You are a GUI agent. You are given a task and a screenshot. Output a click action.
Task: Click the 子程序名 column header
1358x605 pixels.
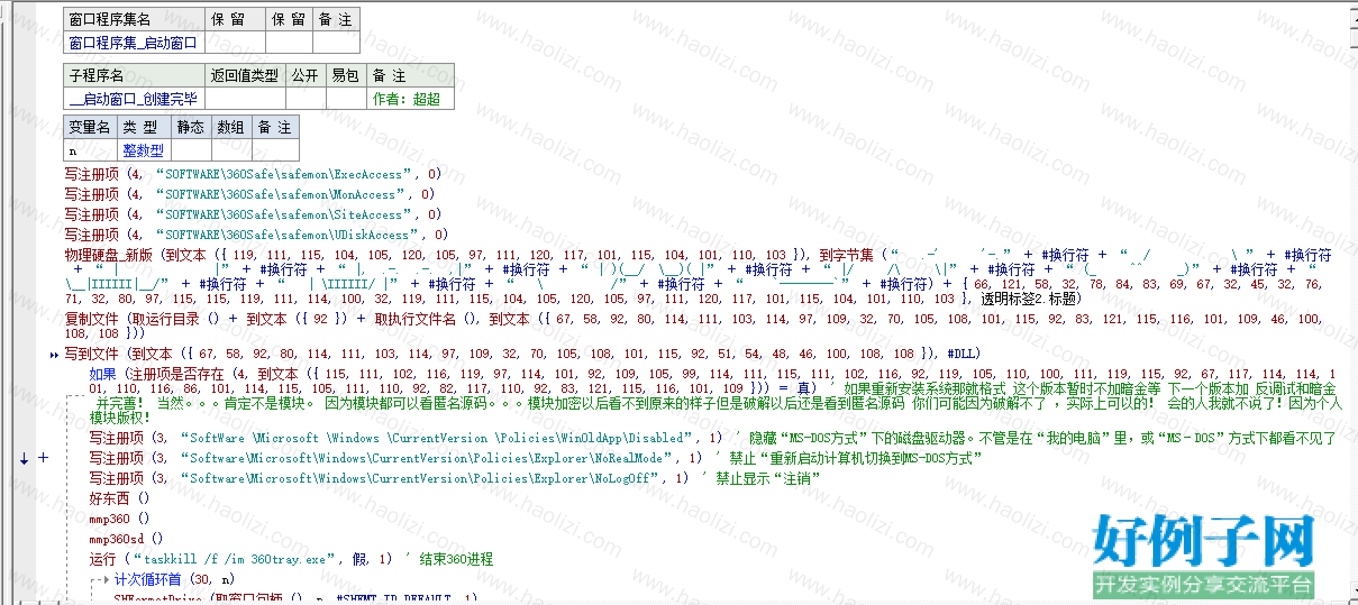(134, 75)
